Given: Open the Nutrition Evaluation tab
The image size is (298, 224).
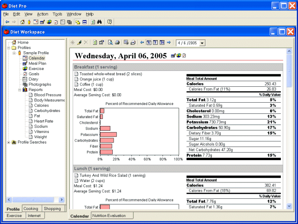Looking at the screenshot, I should pyautogui.click(x=112, y=216).
